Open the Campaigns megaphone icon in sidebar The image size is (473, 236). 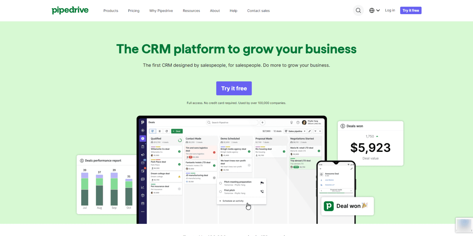[143, 155]
